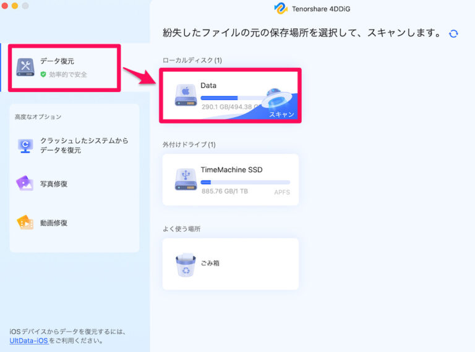Click the orange 動画修復 icon
Image resolution: width=475 pixels, height=352 pixels.
click(25, 222)
